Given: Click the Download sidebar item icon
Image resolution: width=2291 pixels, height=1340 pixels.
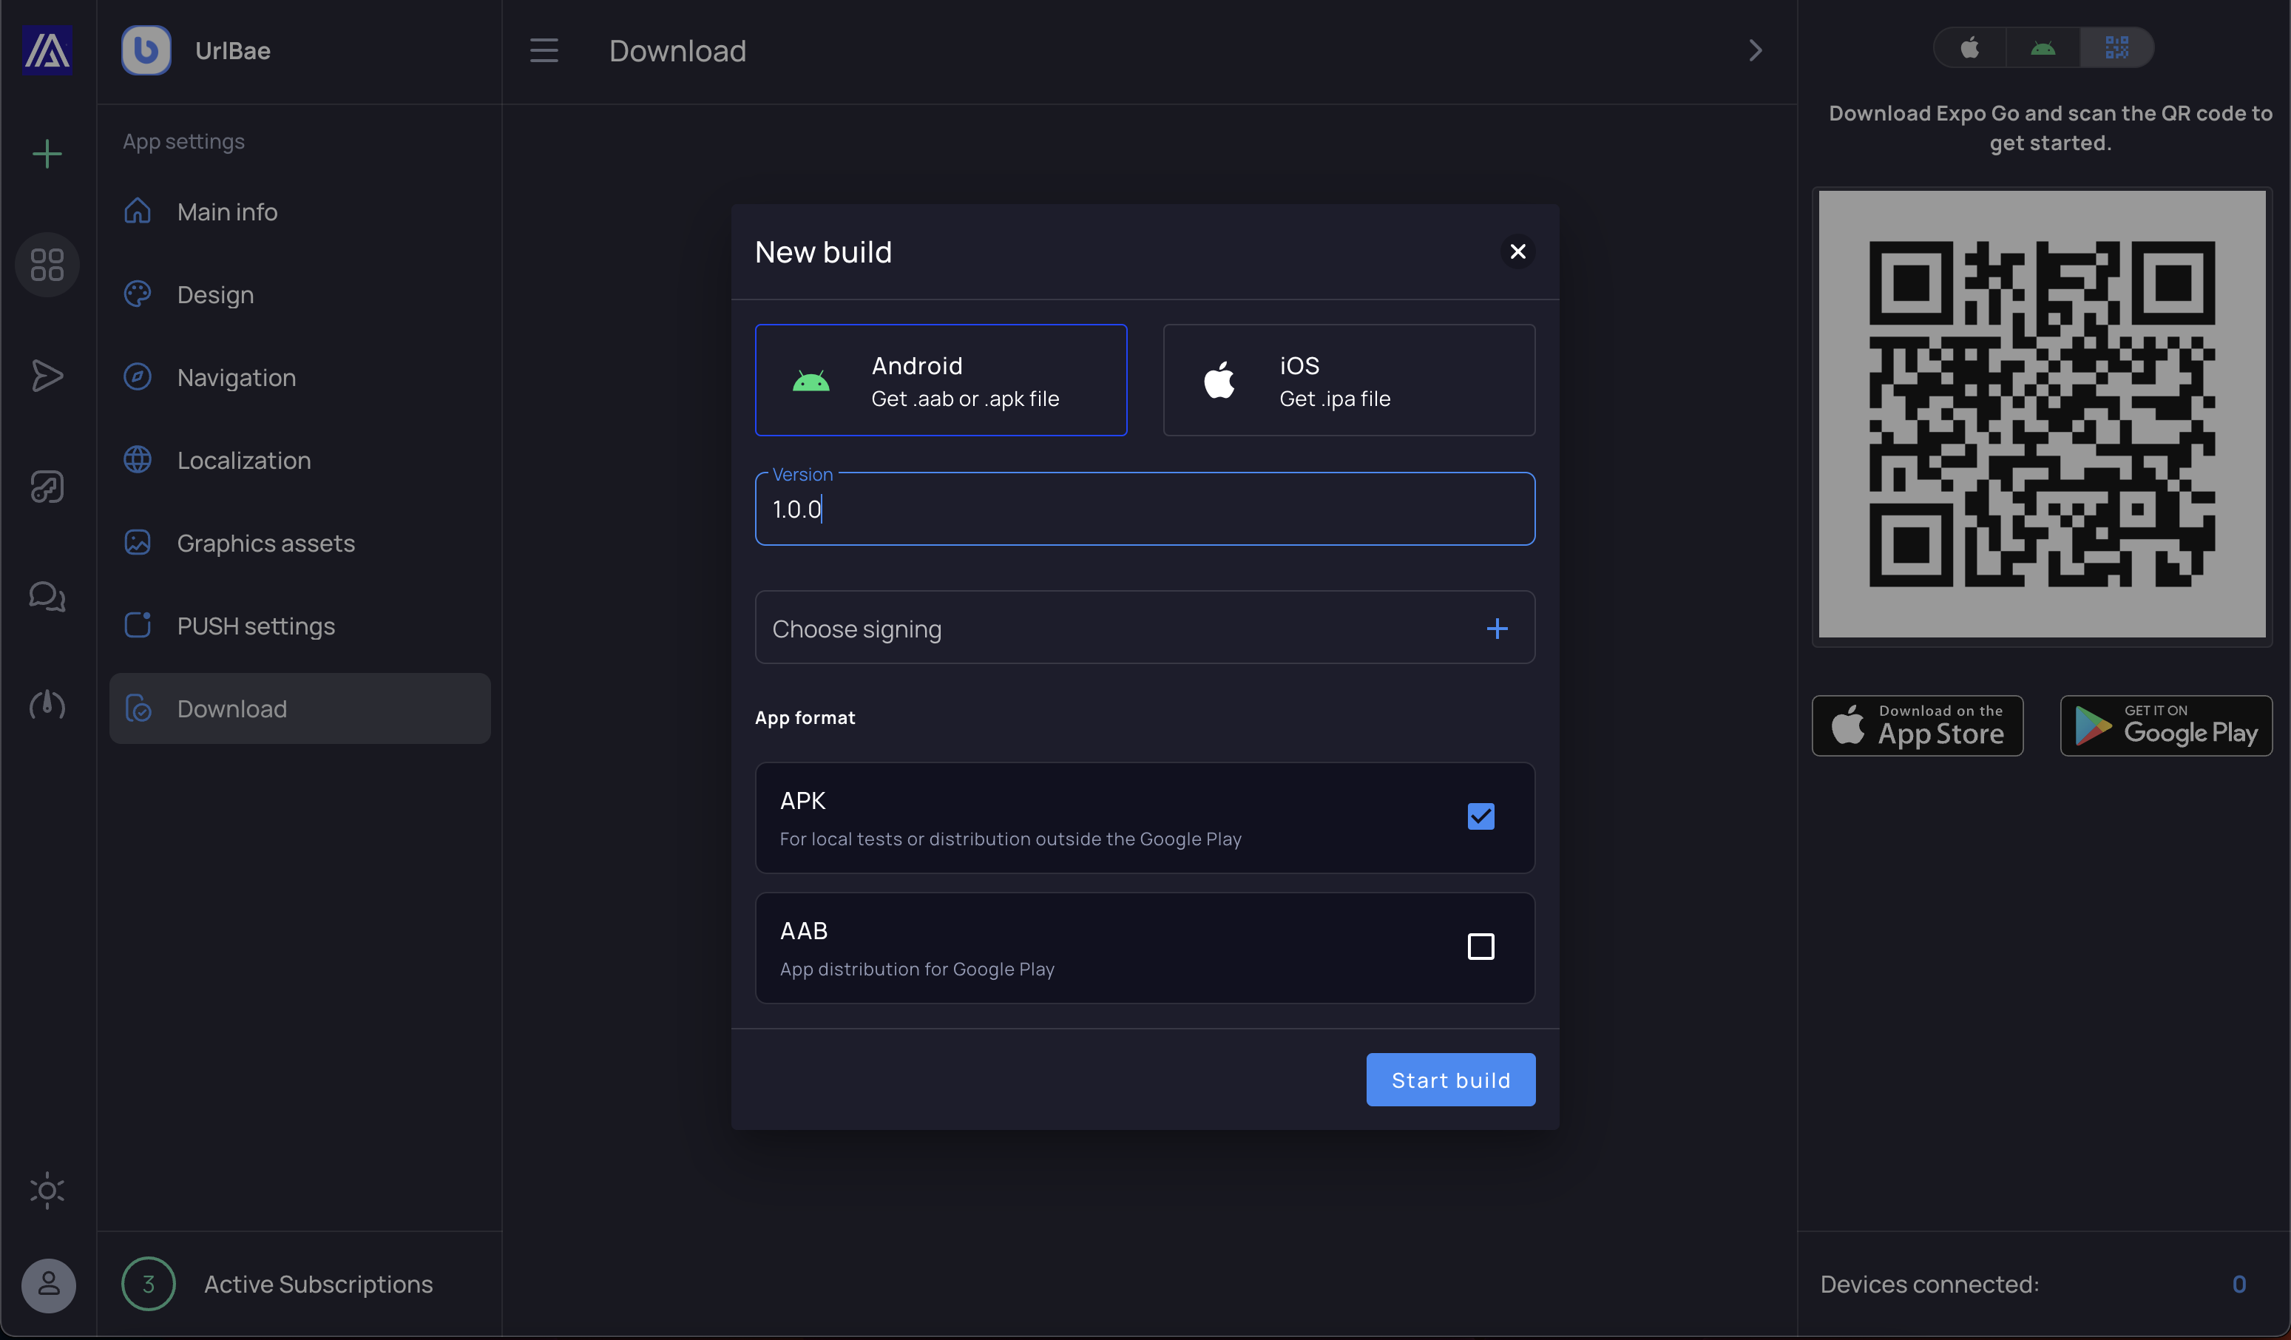Looking at the screenshot, I should (x=138, y=708).
